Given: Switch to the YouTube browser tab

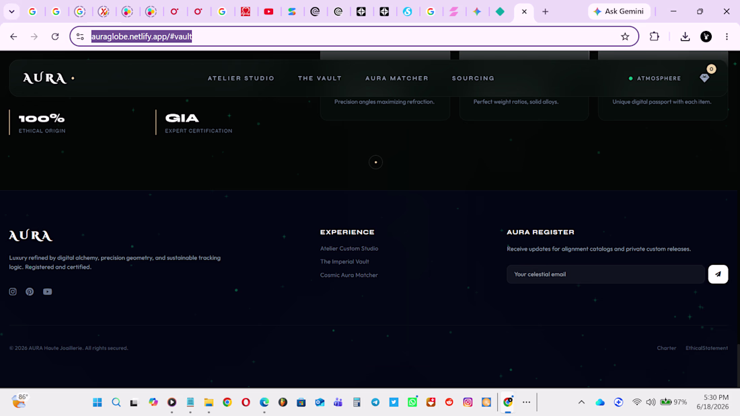Looking at the screenshot, I should click(268, 11).
